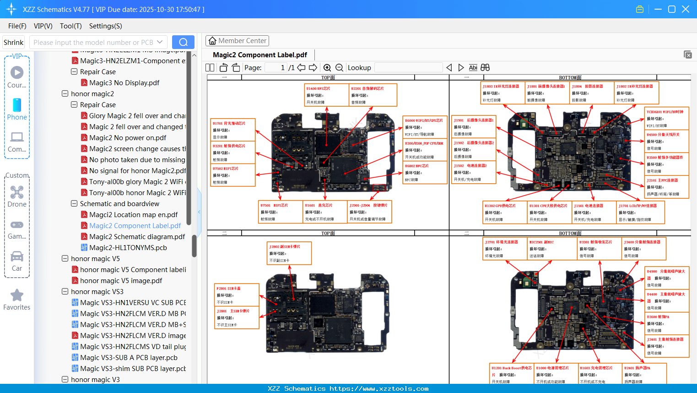Image resolution: width=697 pixels, height=393 pixels.
Task: Click the blue search button
Action: coord(183,42)
